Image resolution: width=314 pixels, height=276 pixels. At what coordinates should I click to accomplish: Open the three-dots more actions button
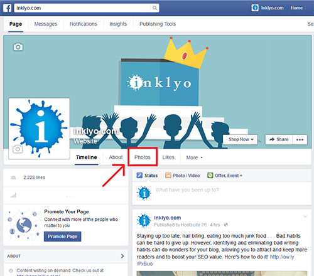point(300,139)
